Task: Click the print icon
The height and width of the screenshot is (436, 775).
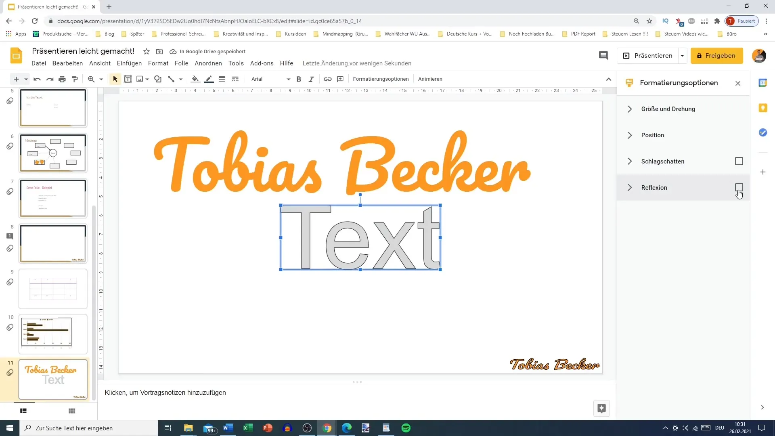Action: coord(62,79)
